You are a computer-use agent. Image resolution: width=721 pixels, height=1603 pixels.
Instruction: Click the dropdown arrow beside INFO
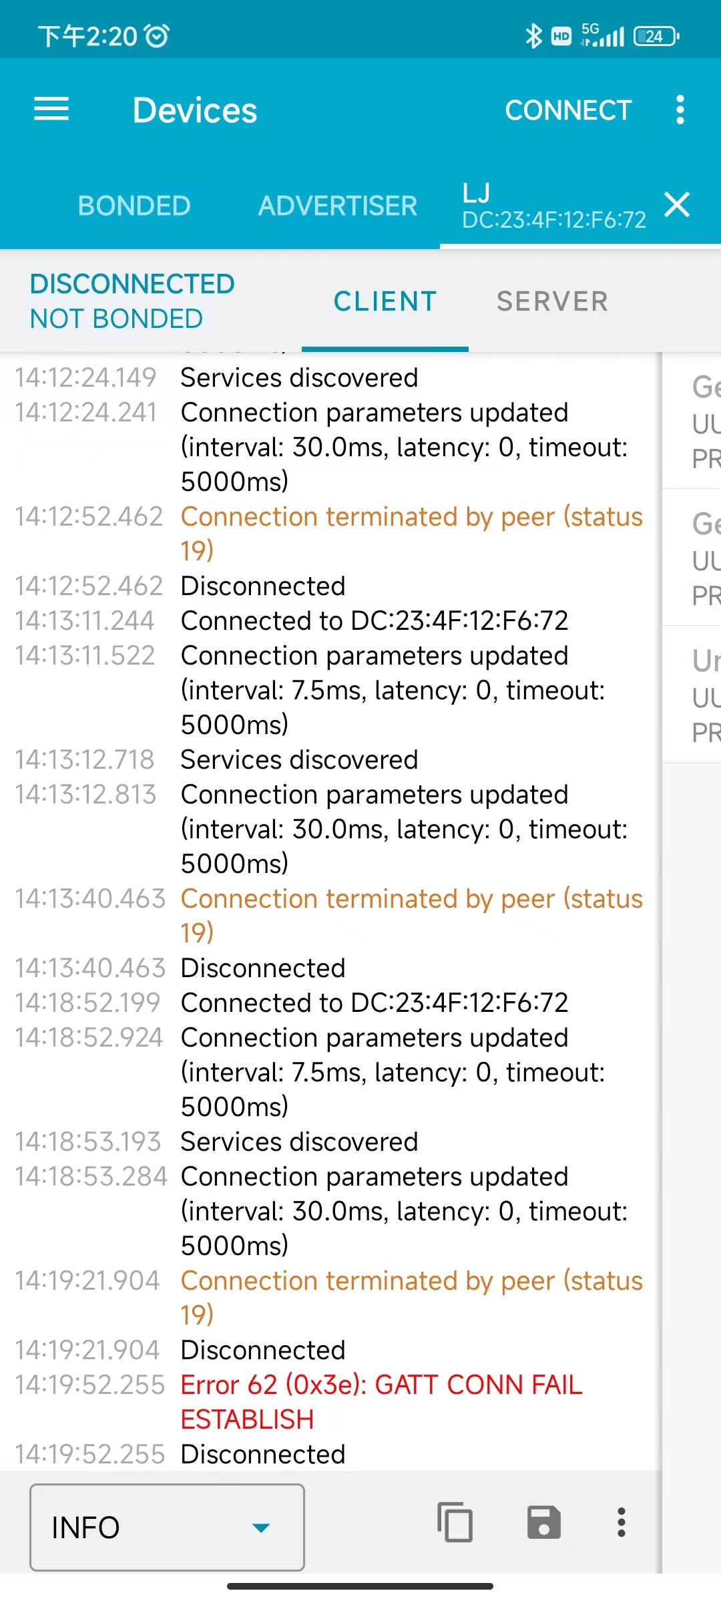click(261, 1528)
